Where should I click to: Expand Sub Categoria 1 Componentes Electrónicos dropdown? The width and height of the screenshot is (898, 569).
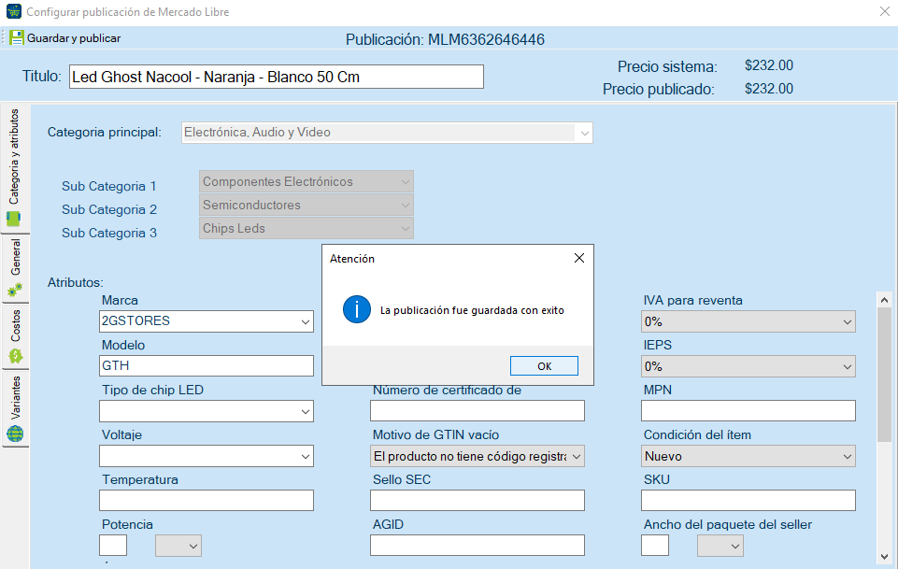(x=306, y=181)
